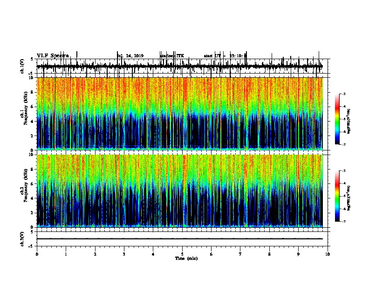Click time axis tick label 8
369x285 pixels.
[x=269, y=254]
